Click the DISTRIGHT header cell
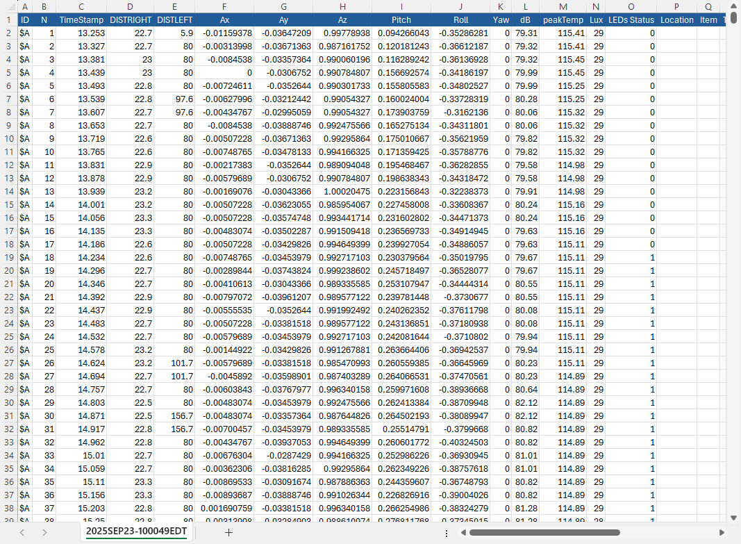The height and width of the screenshot is (544, 741). [x=130, y=19]
